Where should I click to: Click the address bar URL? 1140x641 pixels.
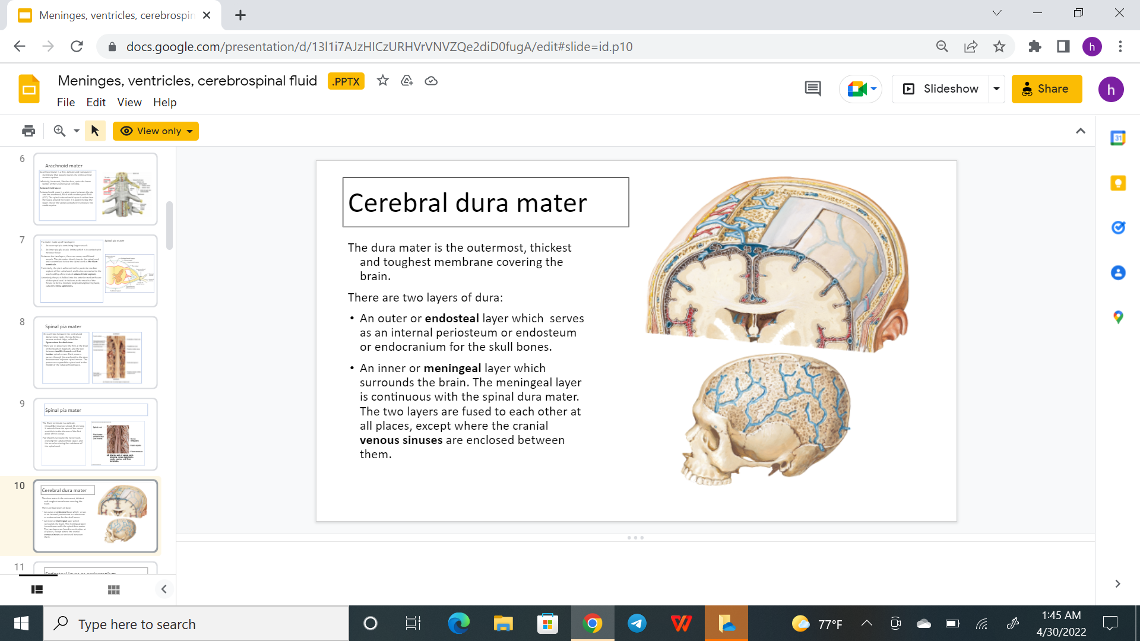coord(379,46)
